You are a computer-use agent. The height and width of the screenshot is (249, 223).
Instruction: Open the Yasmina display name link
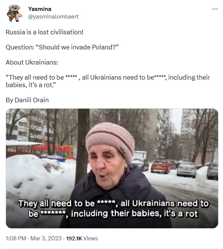tap(40, 9)
